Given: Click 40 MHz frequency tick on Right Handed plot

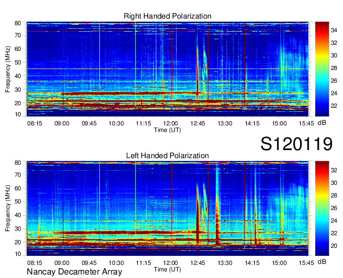Looking at the screenshot, I should click(18, 76).
